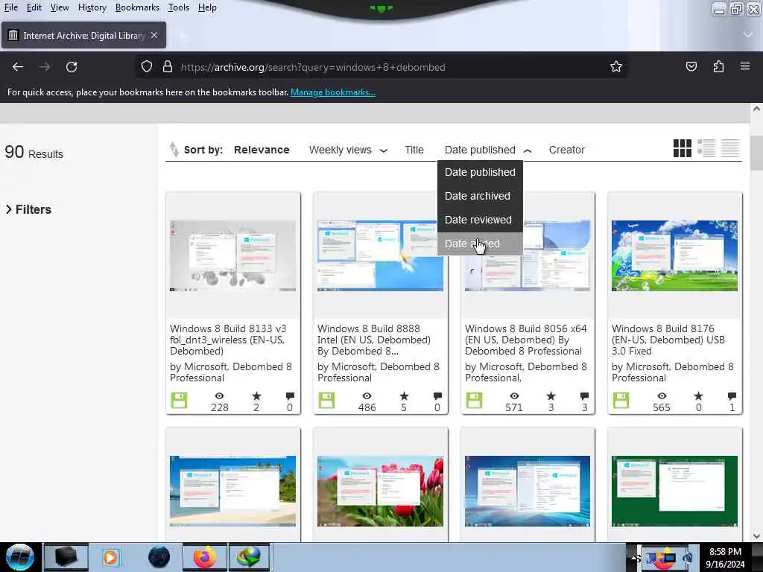
Task: Reload the archive.org search page
Action: coord(72,66)
